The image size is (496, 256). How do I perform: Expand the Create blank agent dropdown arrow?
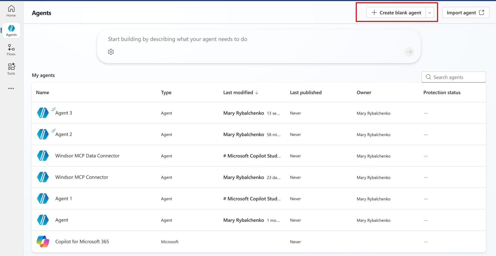point(430,13)
